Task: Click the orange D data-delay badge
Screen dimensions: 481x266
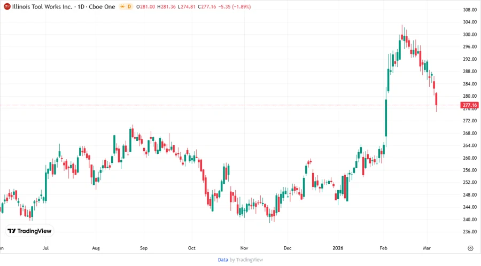Action: pos(129,6)
